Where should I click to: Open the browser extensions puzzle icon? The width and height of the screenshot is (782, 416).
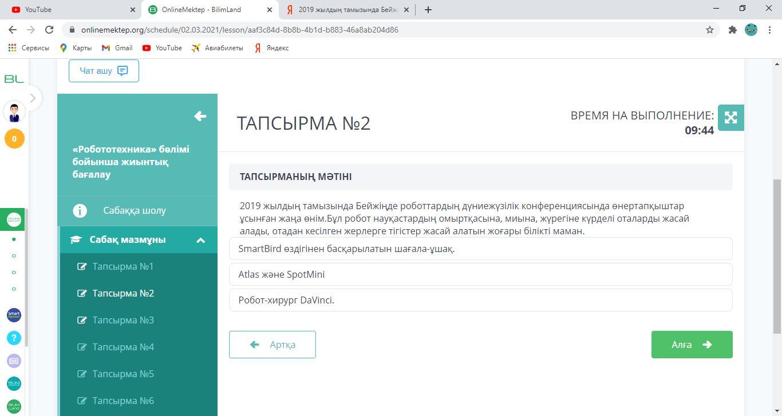point(732,30)
